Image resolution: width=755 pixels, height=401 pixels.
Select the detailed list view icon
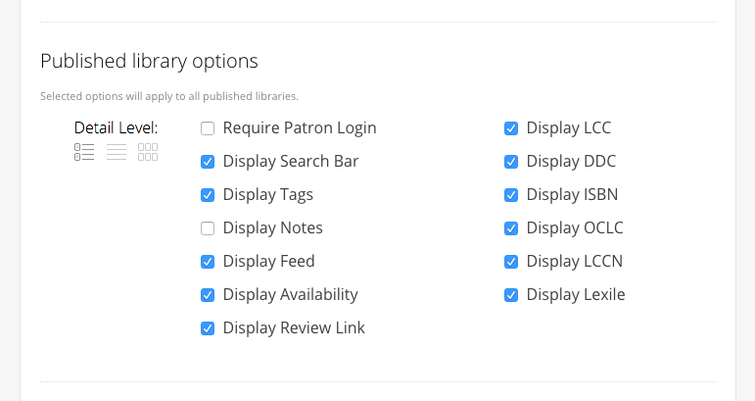pyautogui.click(x=84, y=152)
